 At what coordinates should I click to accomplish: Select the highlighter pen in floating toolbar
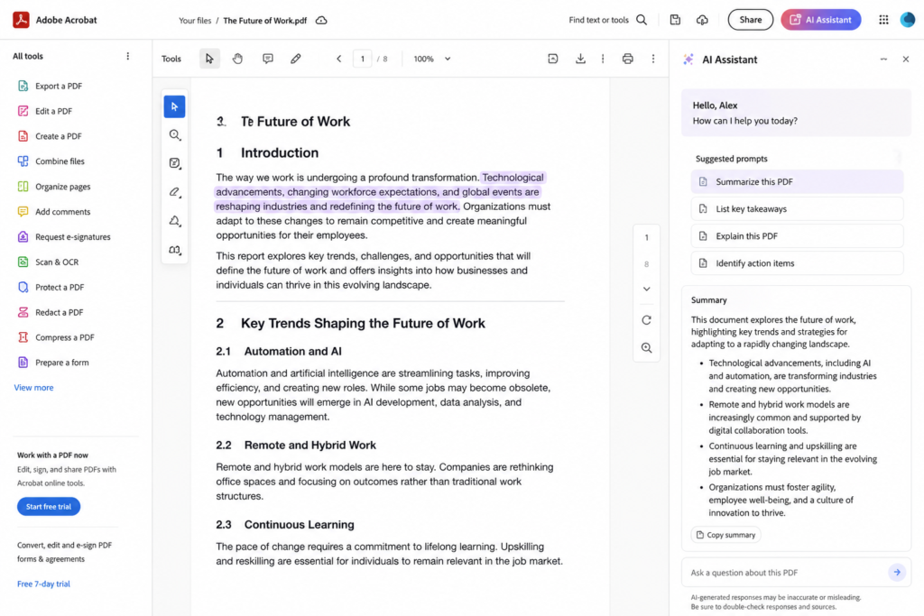tap(174, 192)
